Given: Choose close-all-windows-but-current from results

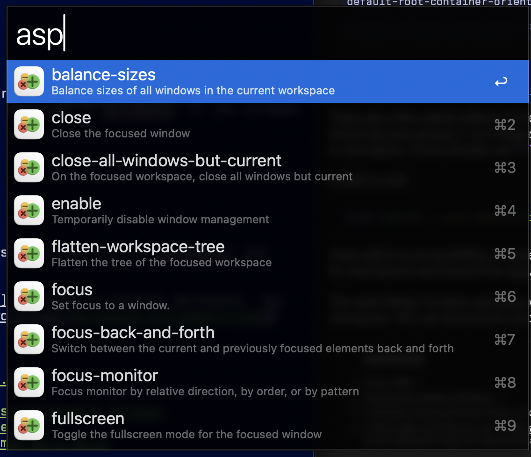Looking at the screenshot, I should coord(166,161).
